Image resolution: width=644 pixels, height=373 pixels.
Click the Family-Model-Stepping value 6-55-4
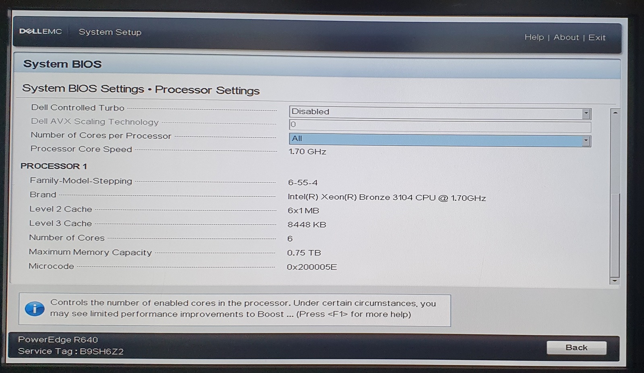303,182
